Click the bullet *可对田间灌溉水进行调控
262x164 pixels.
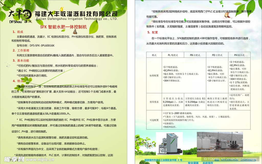pyautogui.click(x=32, y=75)
